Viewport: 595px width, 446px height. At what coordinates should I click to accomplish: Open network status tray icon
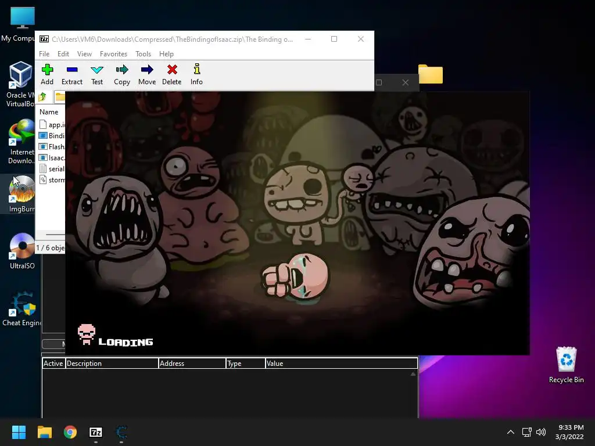pos(526,432)
